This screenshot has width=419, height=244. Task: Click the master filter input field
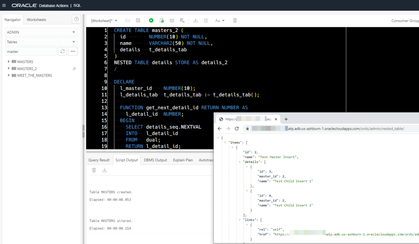click(31, 51)
